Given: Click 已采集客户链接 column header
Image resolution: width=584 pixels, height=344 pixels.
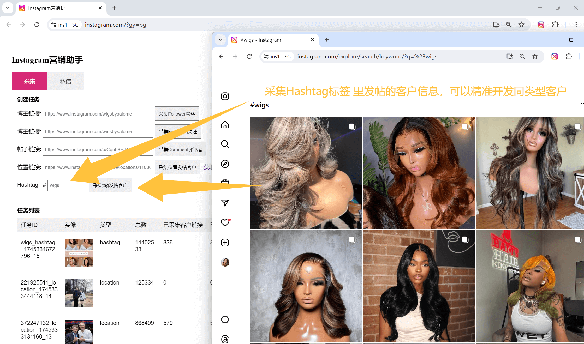Looking at the screenshot, I should click(x=183, y=225).
